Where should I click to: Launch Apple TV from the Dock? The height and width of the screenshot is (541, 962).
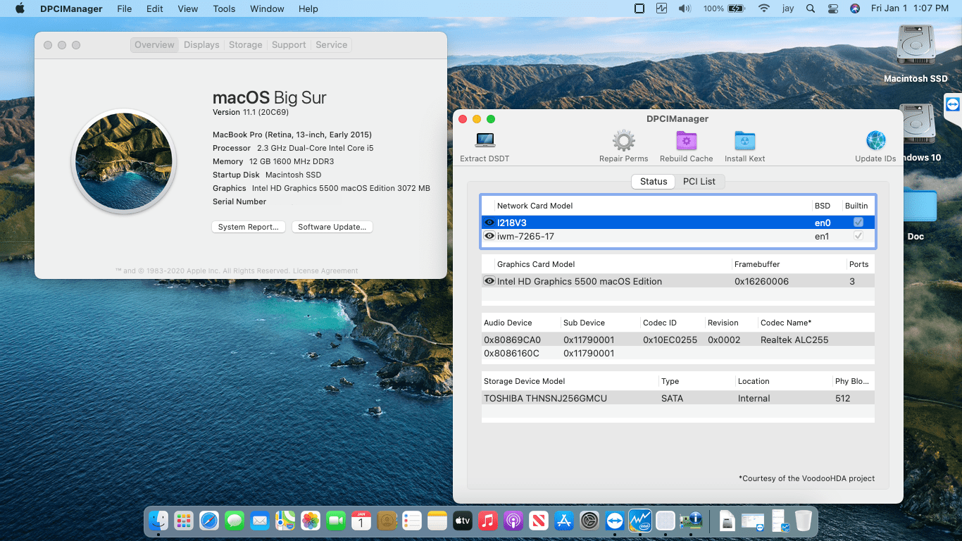coord(462,521)
